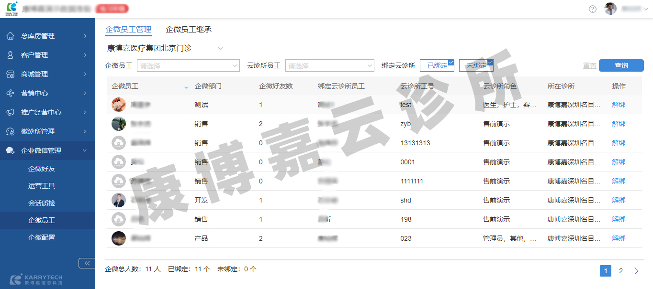Click 解绑 in the 13131313 row
Screen dimensions: 653x289
[x=619, y=143]
